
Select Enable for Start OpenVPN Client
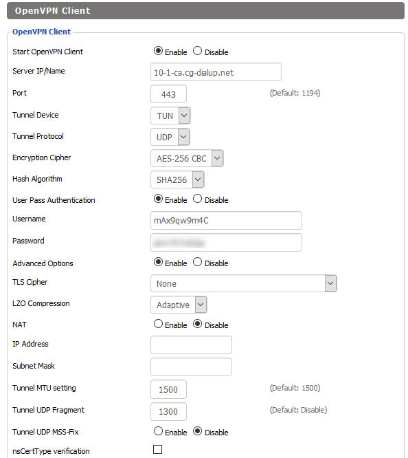tap(158, 51)
